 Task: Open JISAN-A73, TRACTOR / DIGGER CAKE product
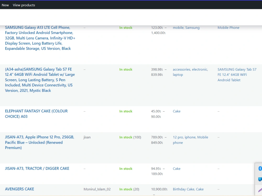[x=37, y=169]
